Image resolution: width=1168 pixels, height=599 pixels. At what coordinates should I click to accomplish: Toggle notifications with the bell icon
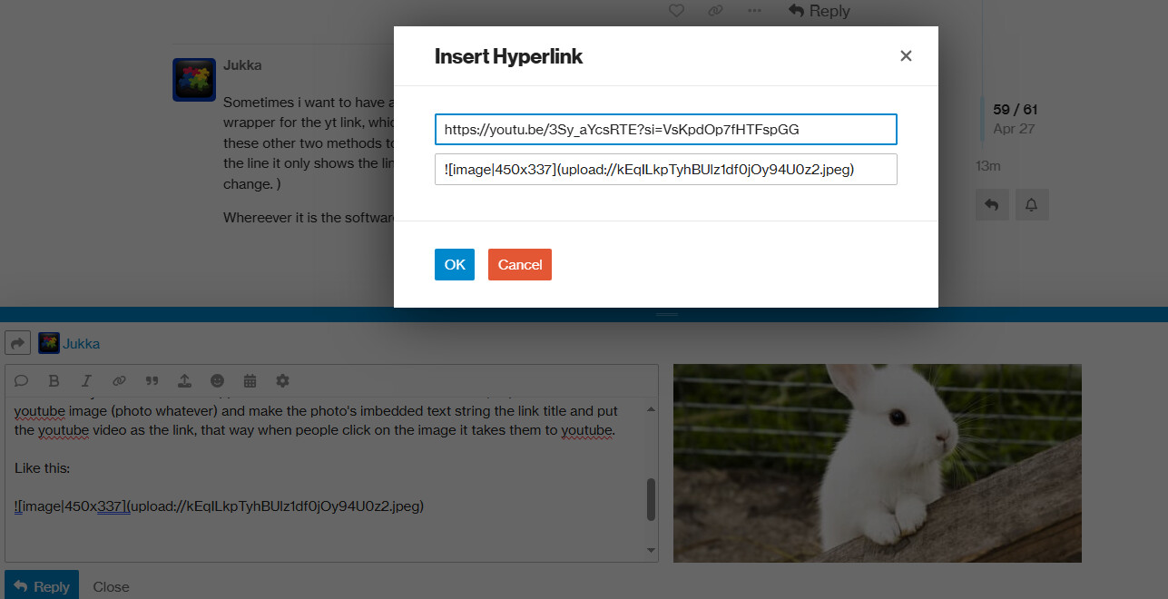[1031, 205]
